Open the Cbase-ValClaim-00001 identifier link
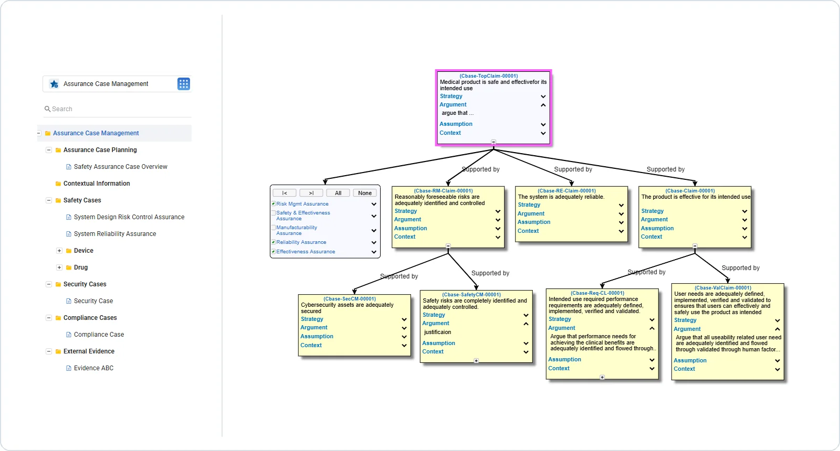 coord(723,288)
